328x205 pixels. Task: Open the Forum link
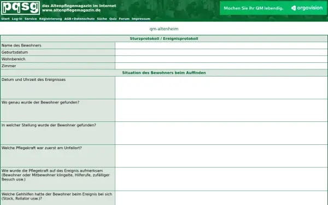pyautogui.click(x=124, y=19)
